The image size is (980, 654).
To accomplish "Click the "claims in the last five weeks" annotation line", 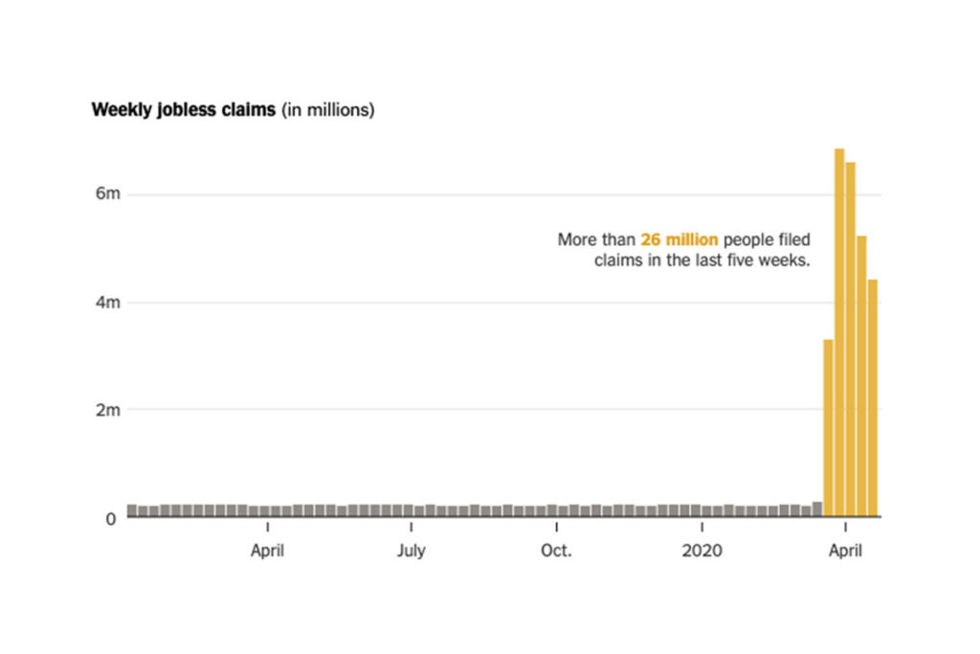I will (702, 260).
